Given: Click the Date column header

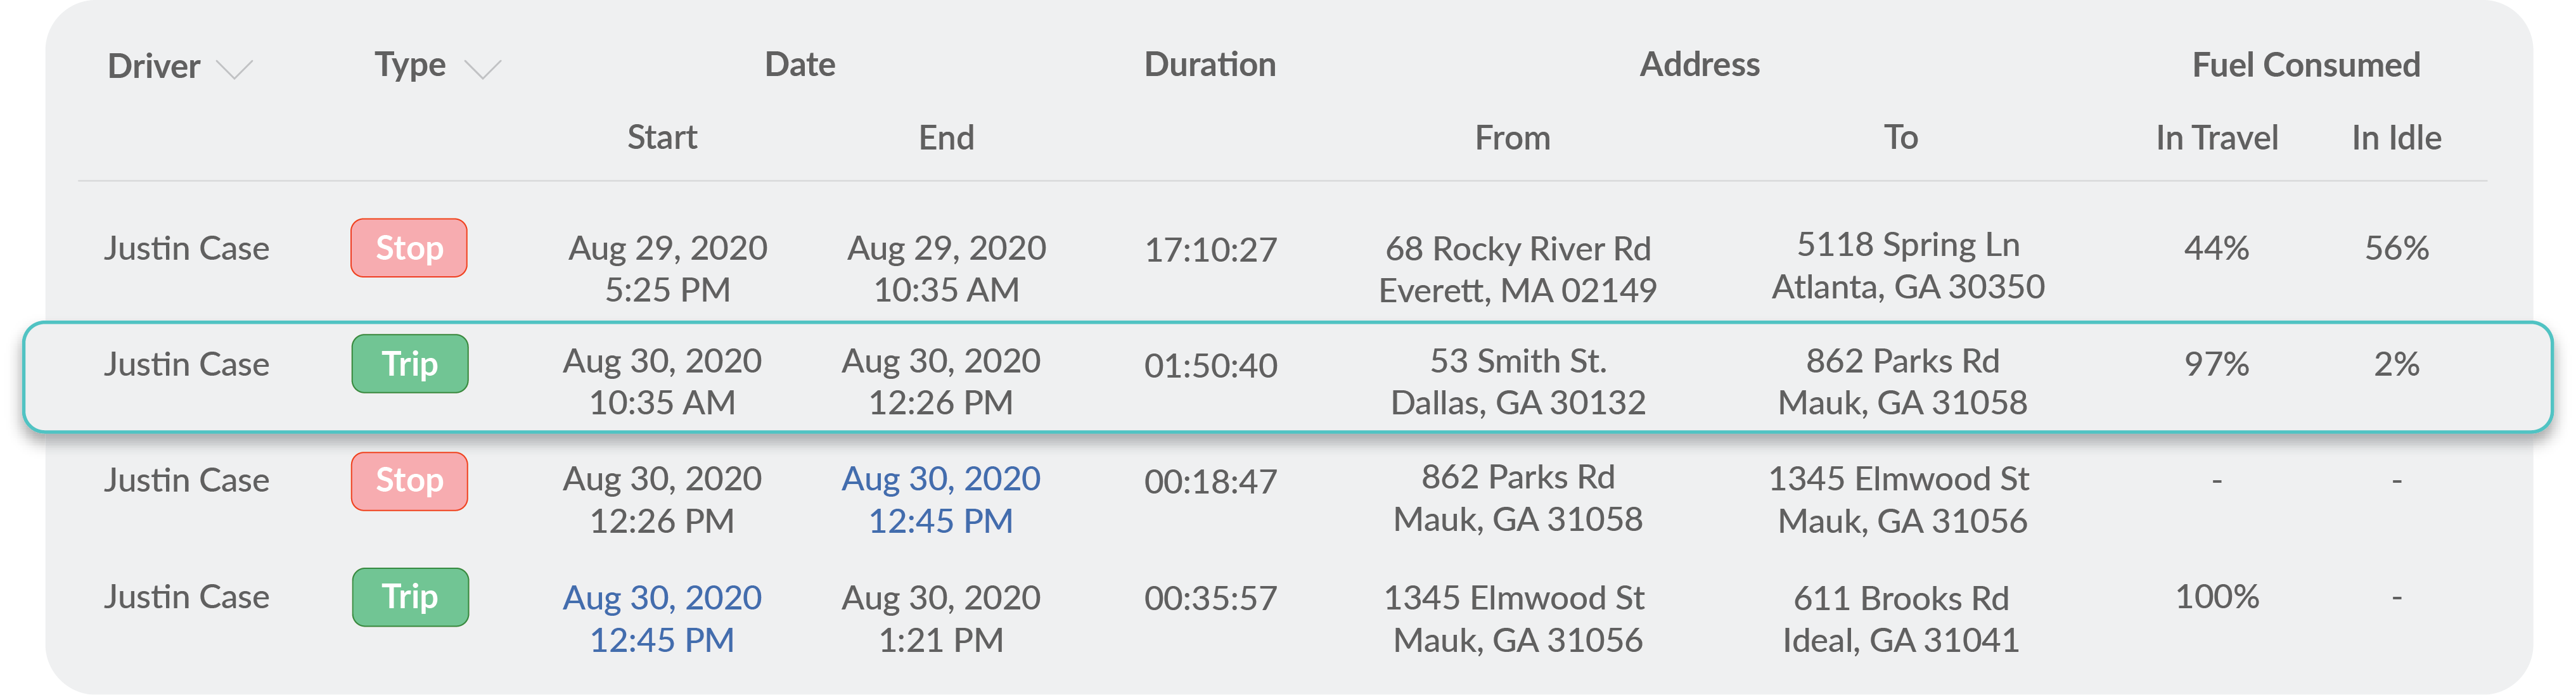Looking at the screenshot, I should (x=800, y=65).
